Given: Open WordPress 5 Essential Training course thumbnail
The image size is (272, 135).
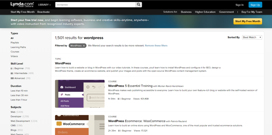Looking at the screenshot, I should pos(80,94).
